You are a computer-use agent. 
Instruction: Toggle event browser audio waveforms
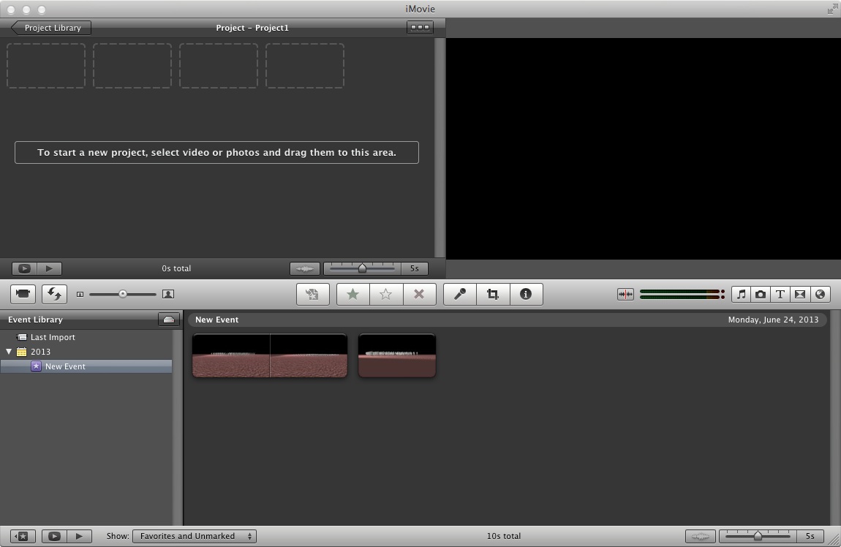[x=701, y=536]
